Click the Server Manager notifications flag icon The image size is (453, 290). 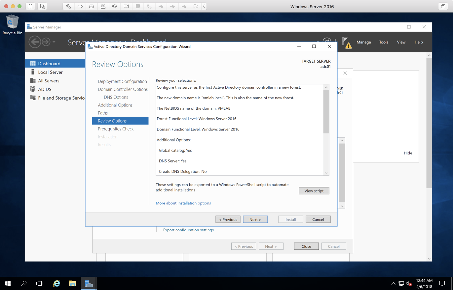[x=346, y=43]
